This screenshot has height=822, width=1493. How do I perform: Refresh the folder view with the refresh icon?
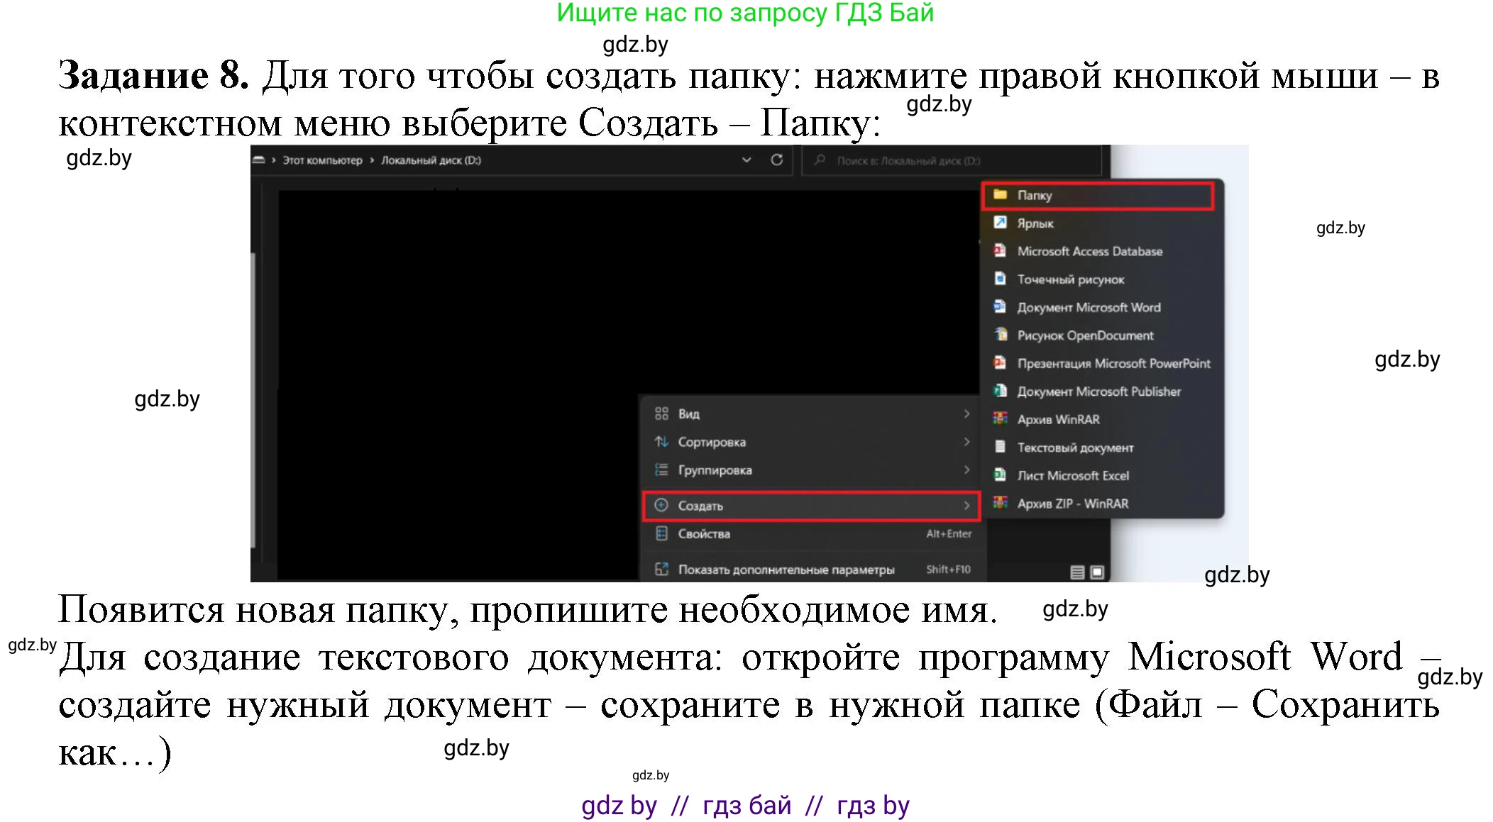tap(778, 160)
